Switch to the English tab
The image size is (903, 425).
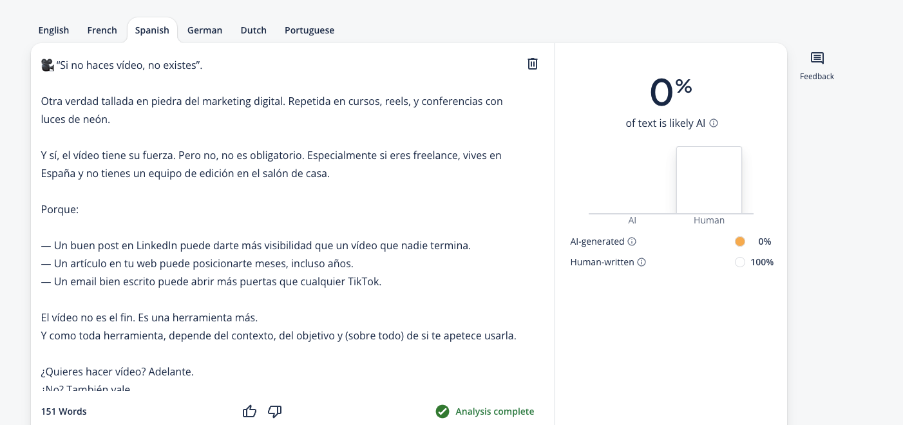click(x=53, y=30)
